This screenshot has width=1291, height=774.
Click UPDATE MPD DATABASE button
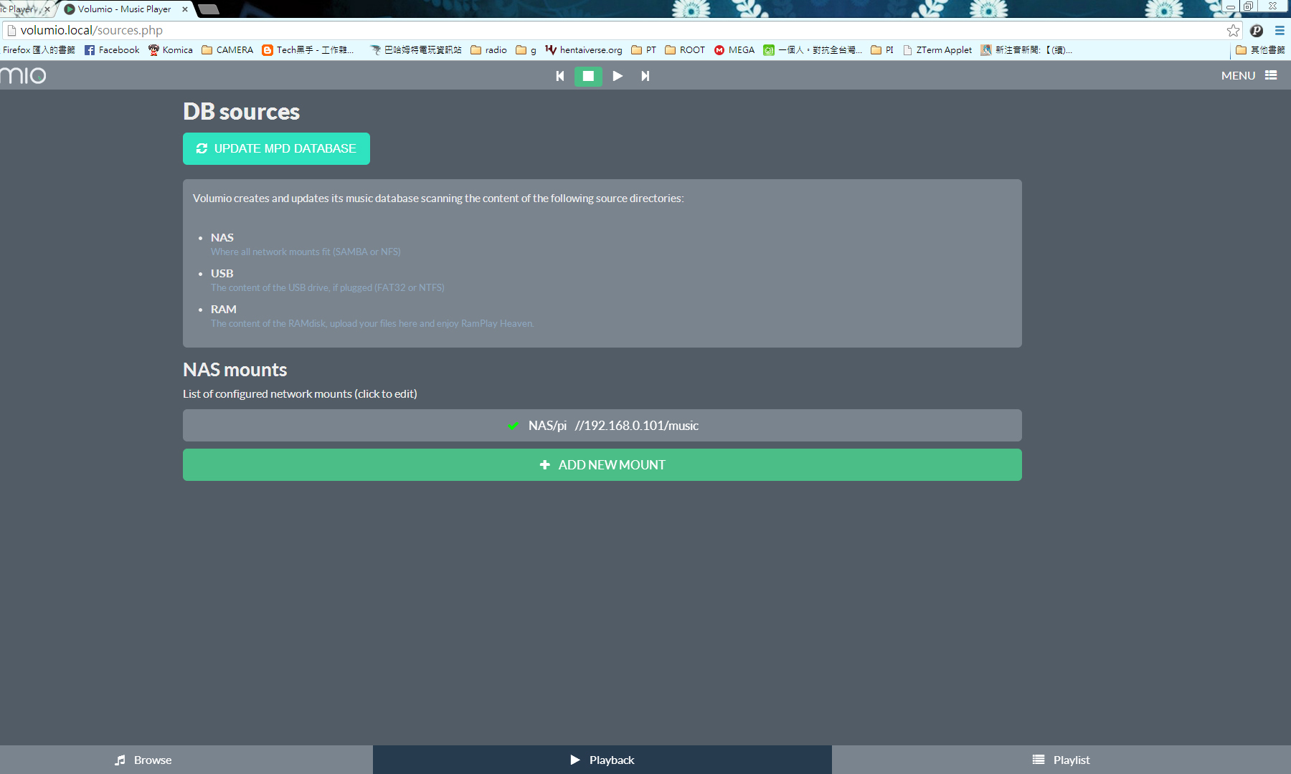coord(276,148)
